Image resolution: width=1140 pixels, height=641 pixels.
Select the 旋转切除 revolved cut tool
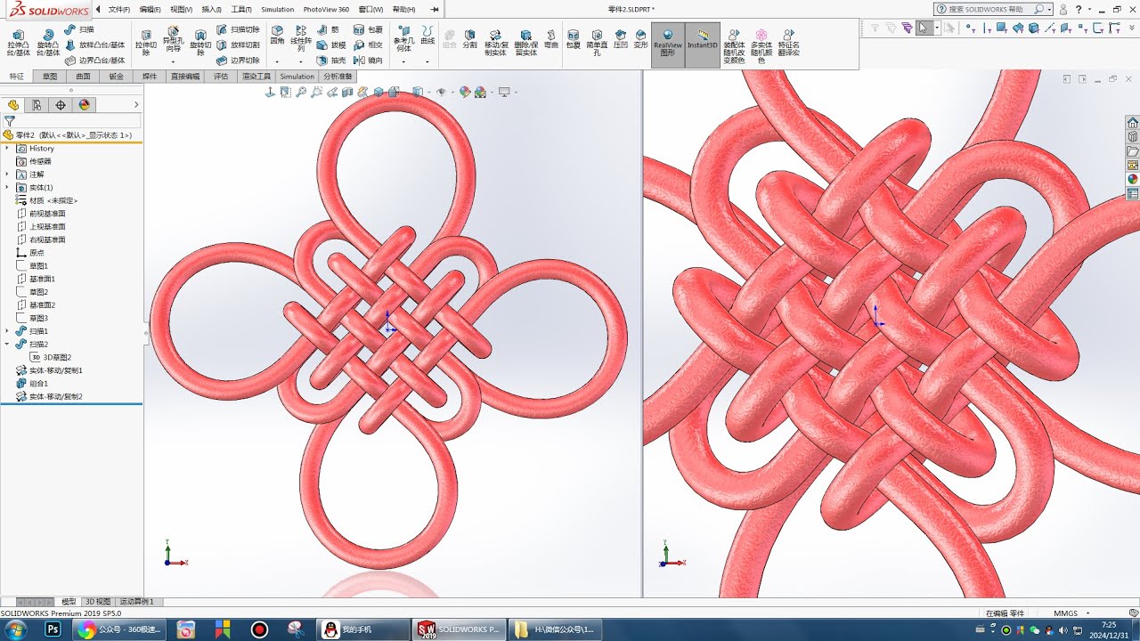point(200,43)
